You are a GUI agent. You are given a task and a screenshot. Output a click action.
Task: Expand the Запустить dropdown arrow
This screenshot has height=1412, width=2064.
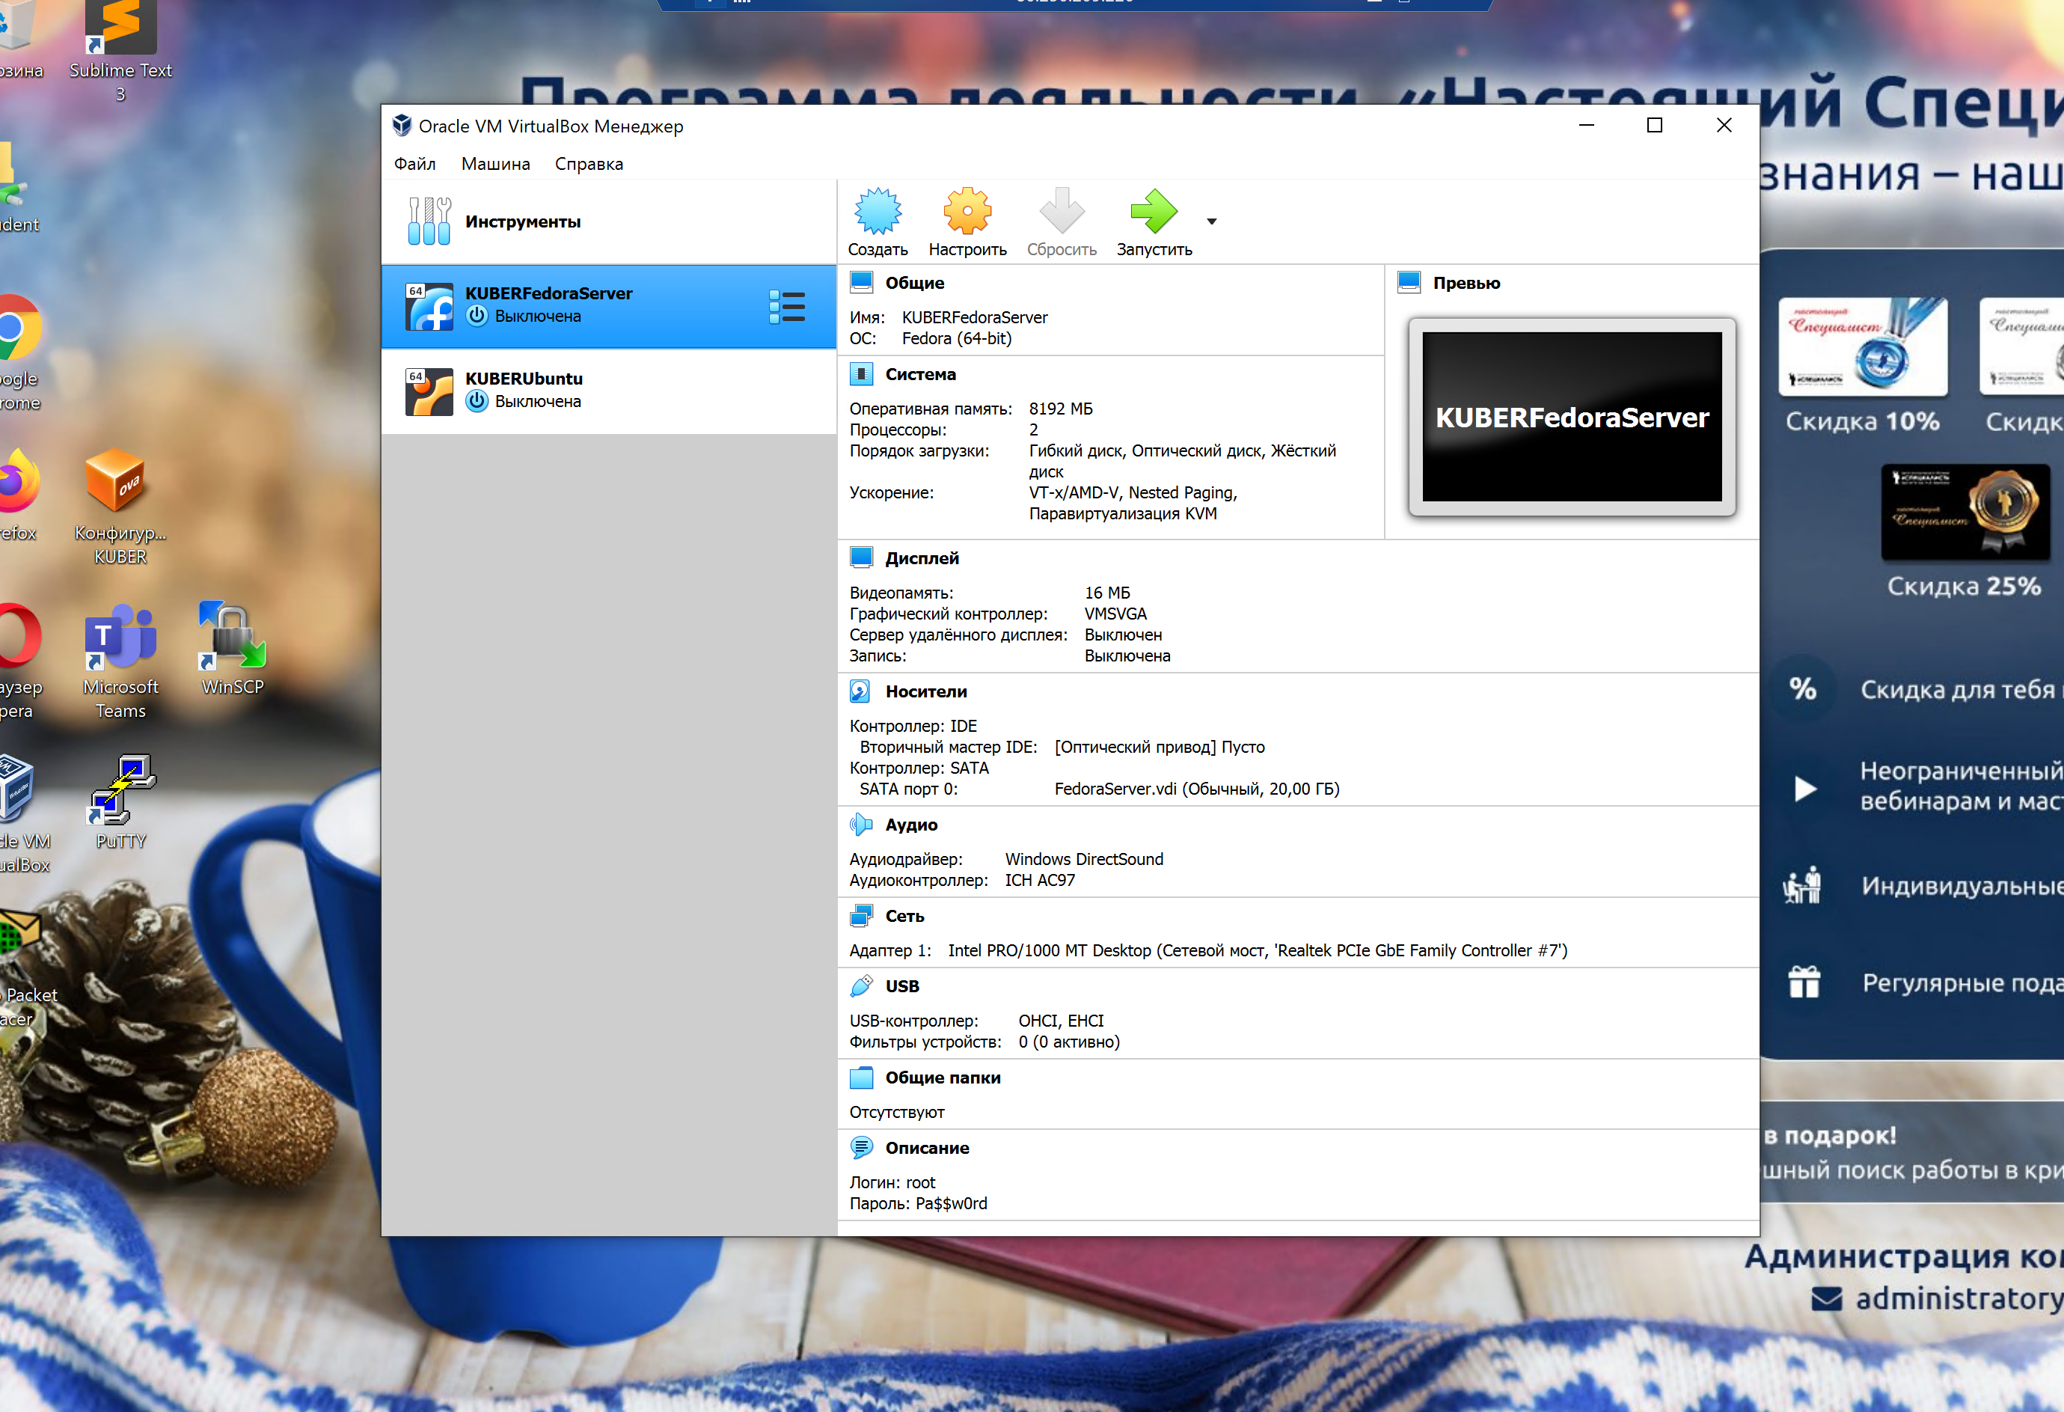coord(1211,221)
